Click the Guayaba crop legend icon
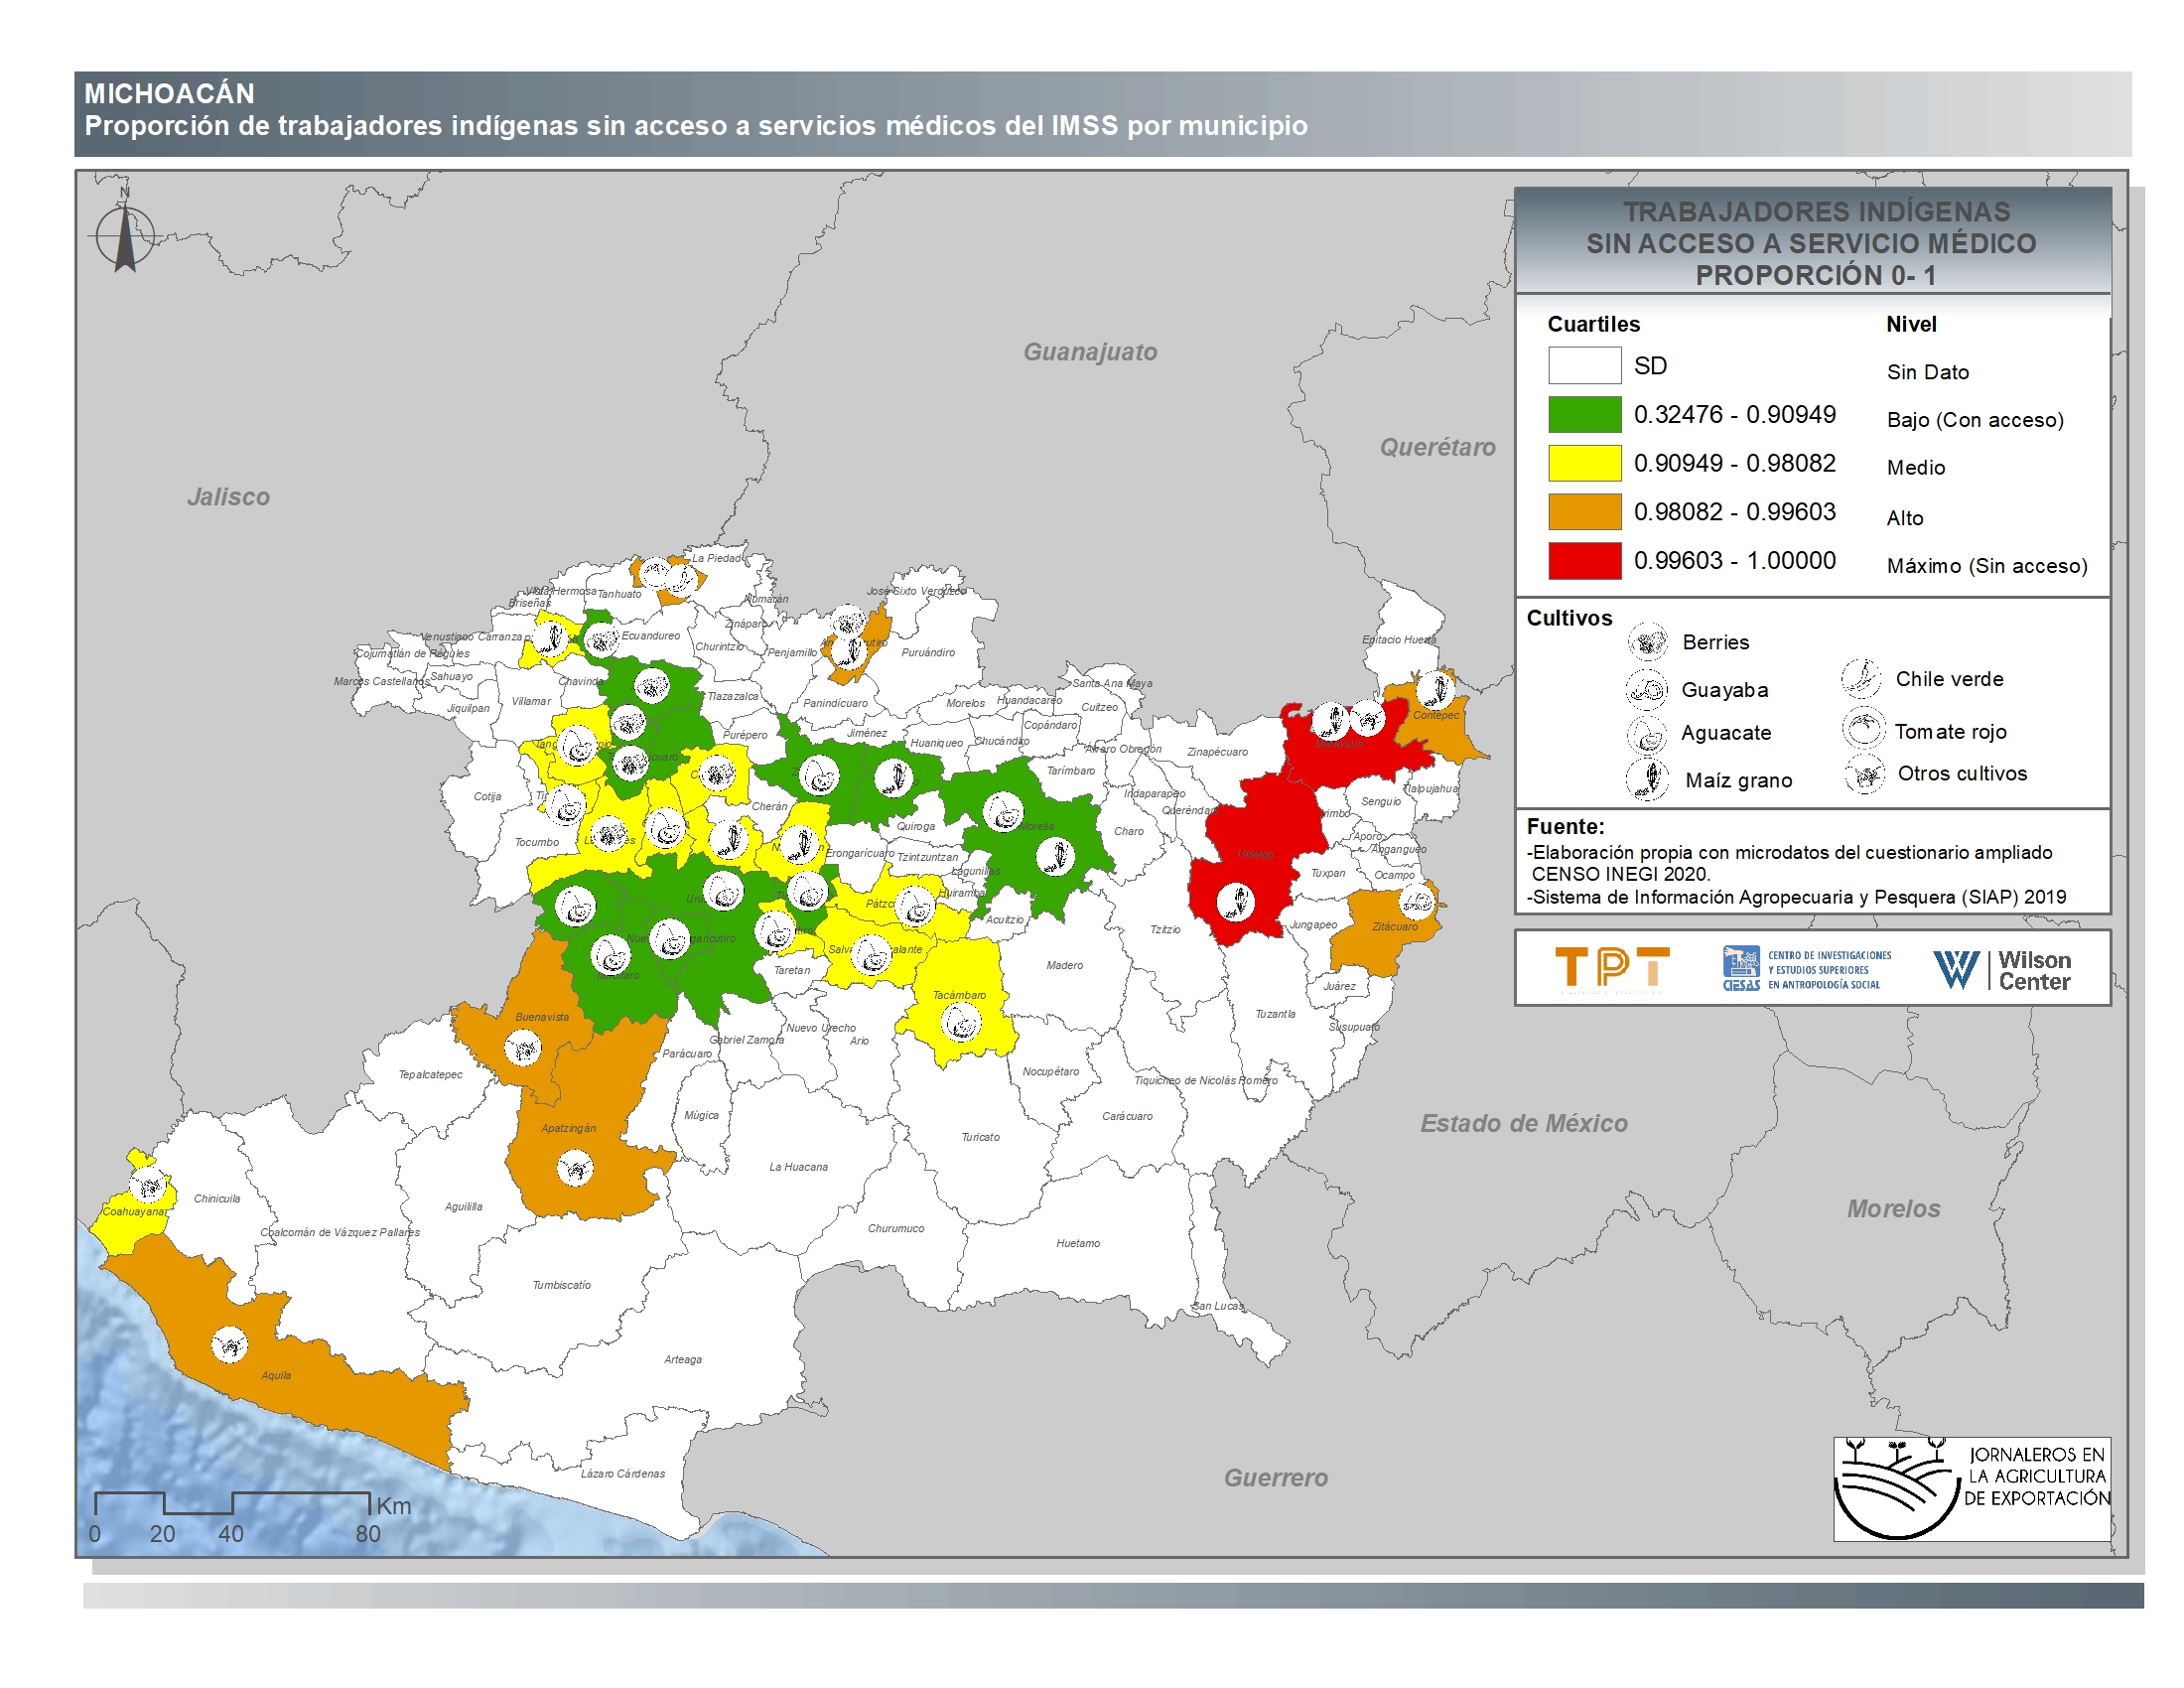The width and height of the screenshot is (2184, 1688). pyautogui.click(x=1646, y=689)
